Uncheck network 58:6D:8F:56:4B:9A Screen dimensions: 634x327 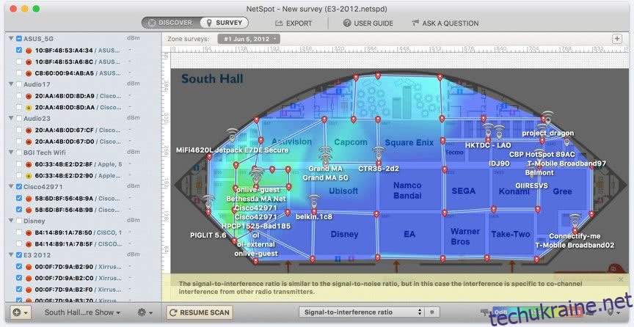19,198
